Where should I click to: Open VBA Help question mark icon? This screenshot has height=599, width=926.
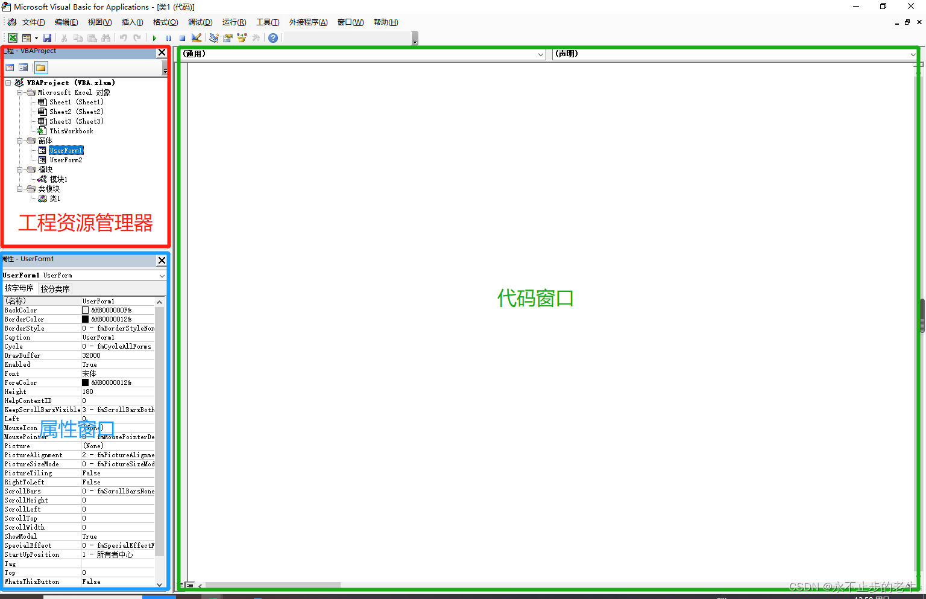tap(273, 38)
